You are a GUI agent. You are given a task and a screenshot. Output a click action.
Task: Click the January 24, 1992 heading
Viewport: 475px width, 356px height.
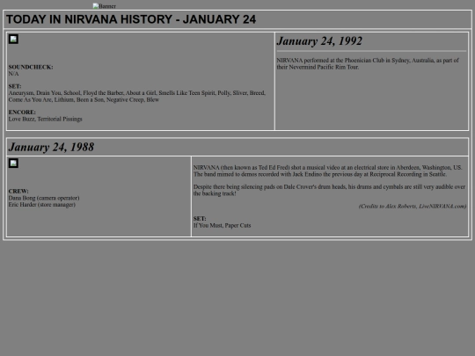(319, 40)
